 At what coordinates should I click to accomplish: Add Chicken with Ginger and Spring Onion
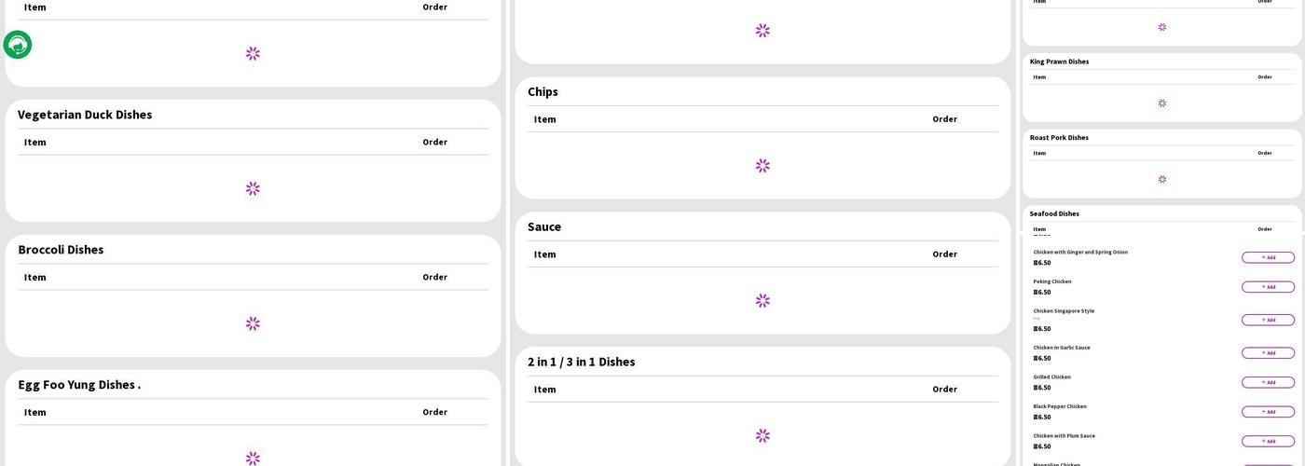[1268, 257]
